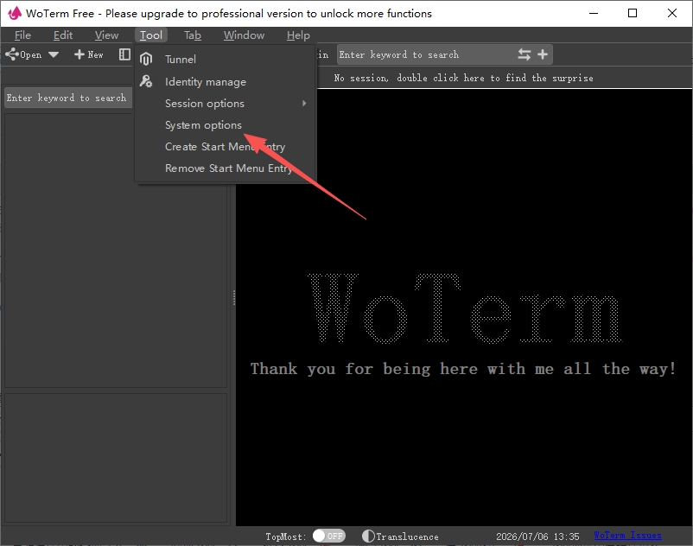Open the Tab menu
The image size is (693, 546).
pos(192,35)
